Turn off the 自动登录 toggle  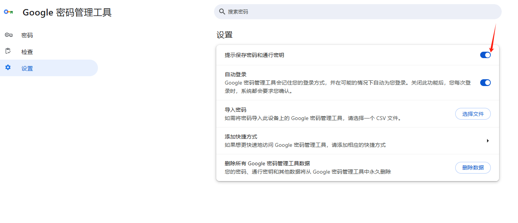[x=485, y=83]
